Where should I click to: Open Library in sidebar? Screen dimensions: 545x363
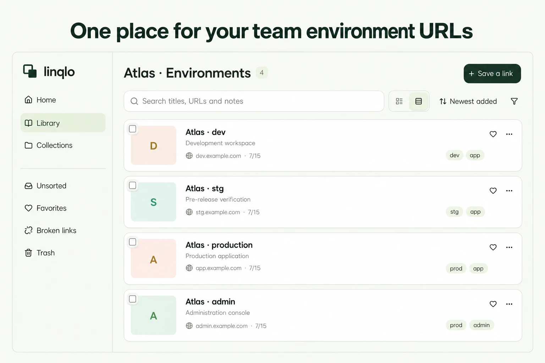pyautogui.click(x=63, y=123)
